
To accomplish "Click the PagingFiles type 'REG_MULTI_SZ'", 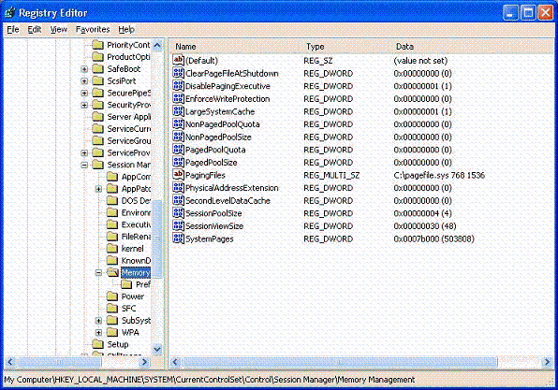I will [331, 175].
